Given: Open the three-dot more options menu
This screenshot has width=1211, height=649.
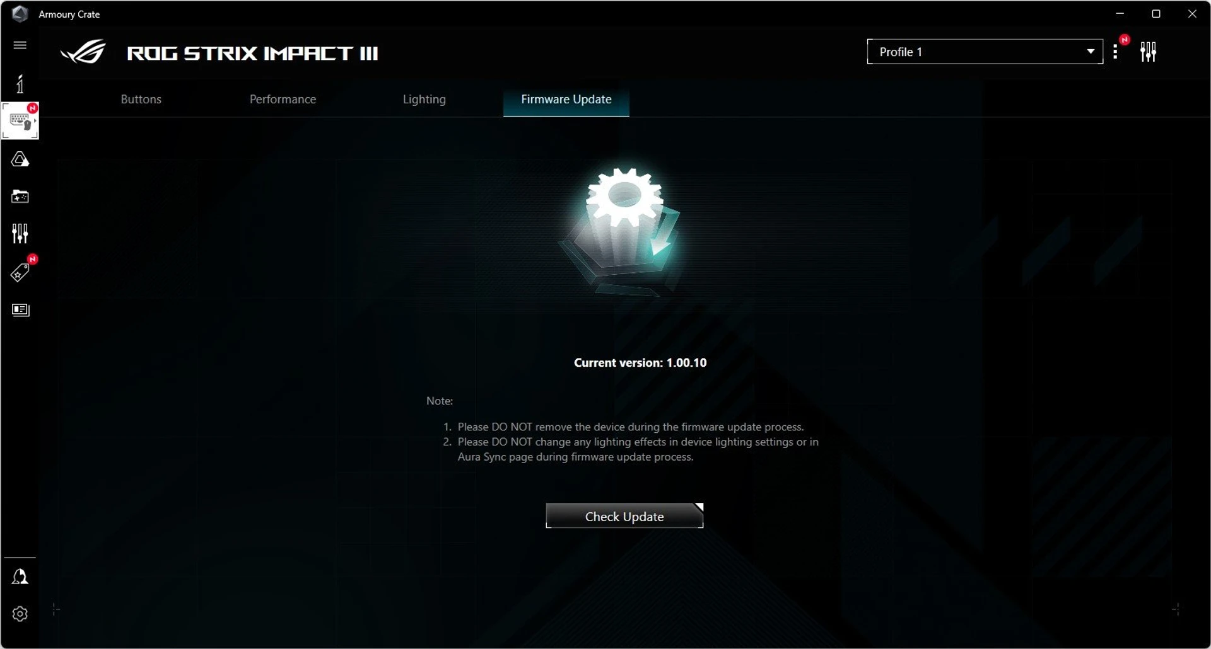Looking at the screenshot, I should [x=1115, y=52].
